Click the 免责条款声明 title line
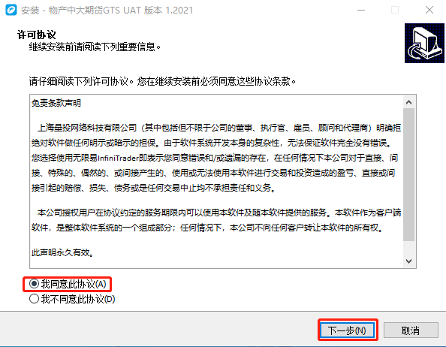 [56, 103]
